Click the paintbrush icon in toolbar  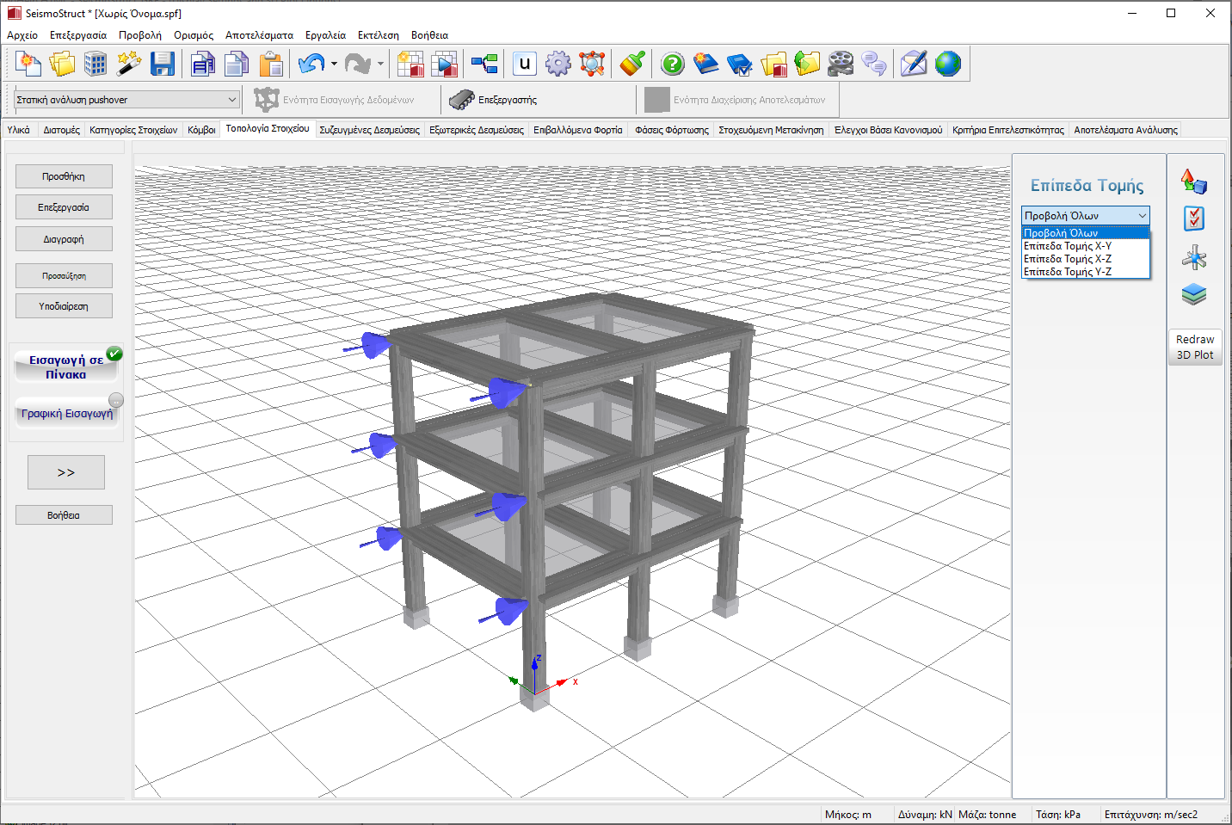click(632, 64)
